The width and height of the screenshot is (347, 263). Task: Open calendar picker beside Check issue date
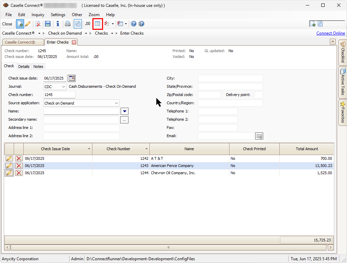(71, 78)
